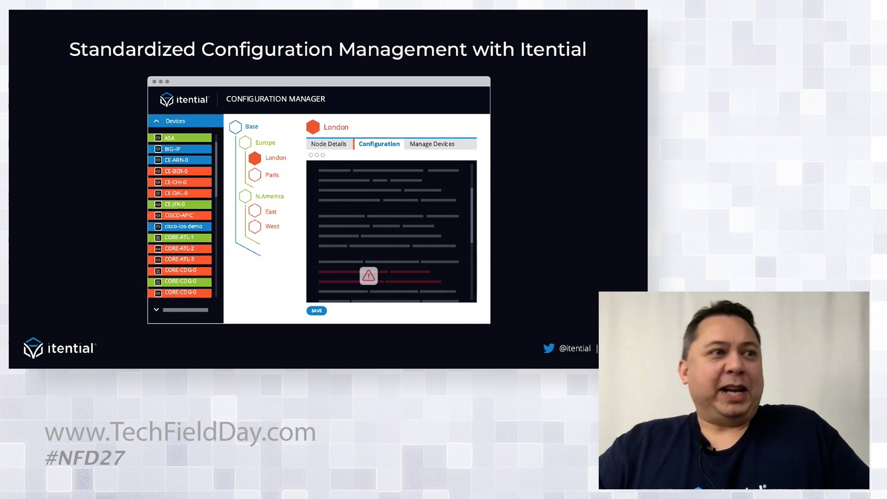Screen dimensions: 887x499
Task: Click the CE-CHI-0 device icon
Action: pos(158,182)
